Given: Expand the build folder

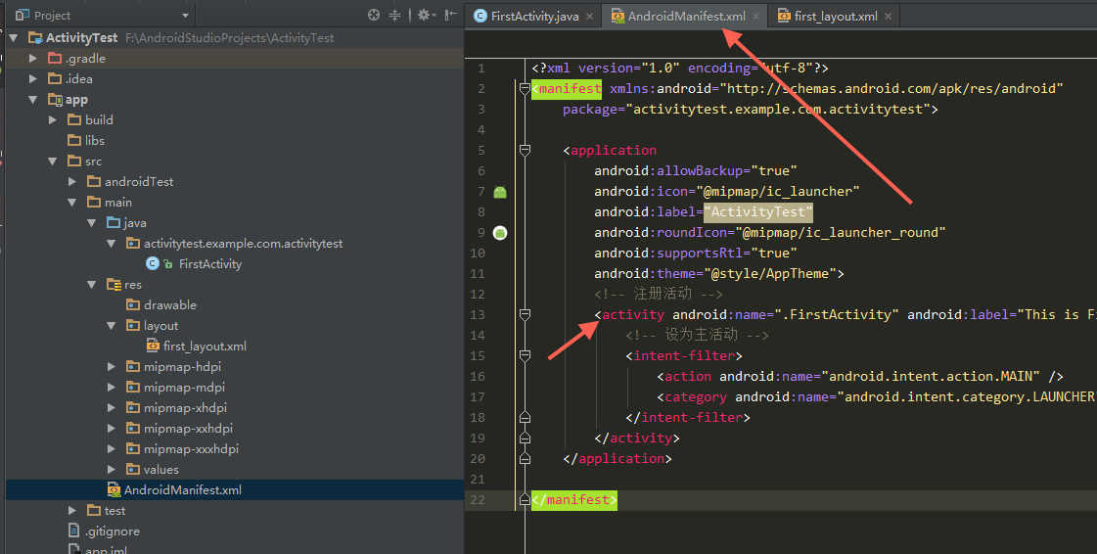Looking at the screenshot, I should (x=53, y=120).
